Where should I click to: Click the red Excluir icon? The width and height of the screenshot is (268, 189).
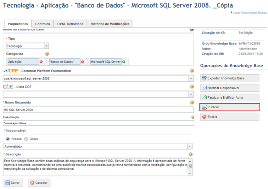(204, 117)
